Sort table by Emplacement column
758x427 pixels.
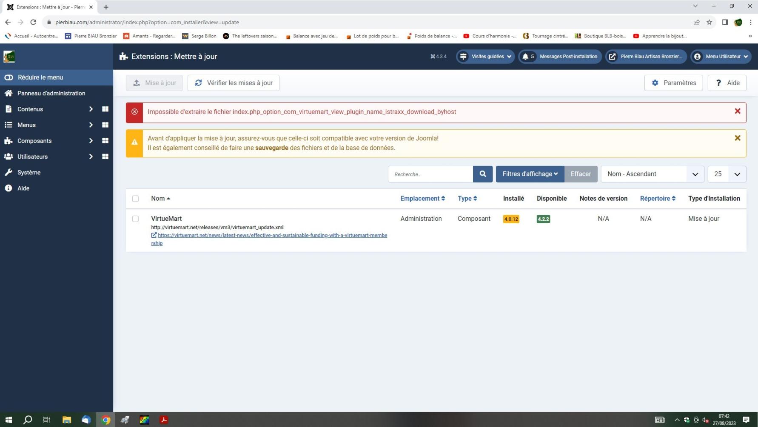click(422, 199)
